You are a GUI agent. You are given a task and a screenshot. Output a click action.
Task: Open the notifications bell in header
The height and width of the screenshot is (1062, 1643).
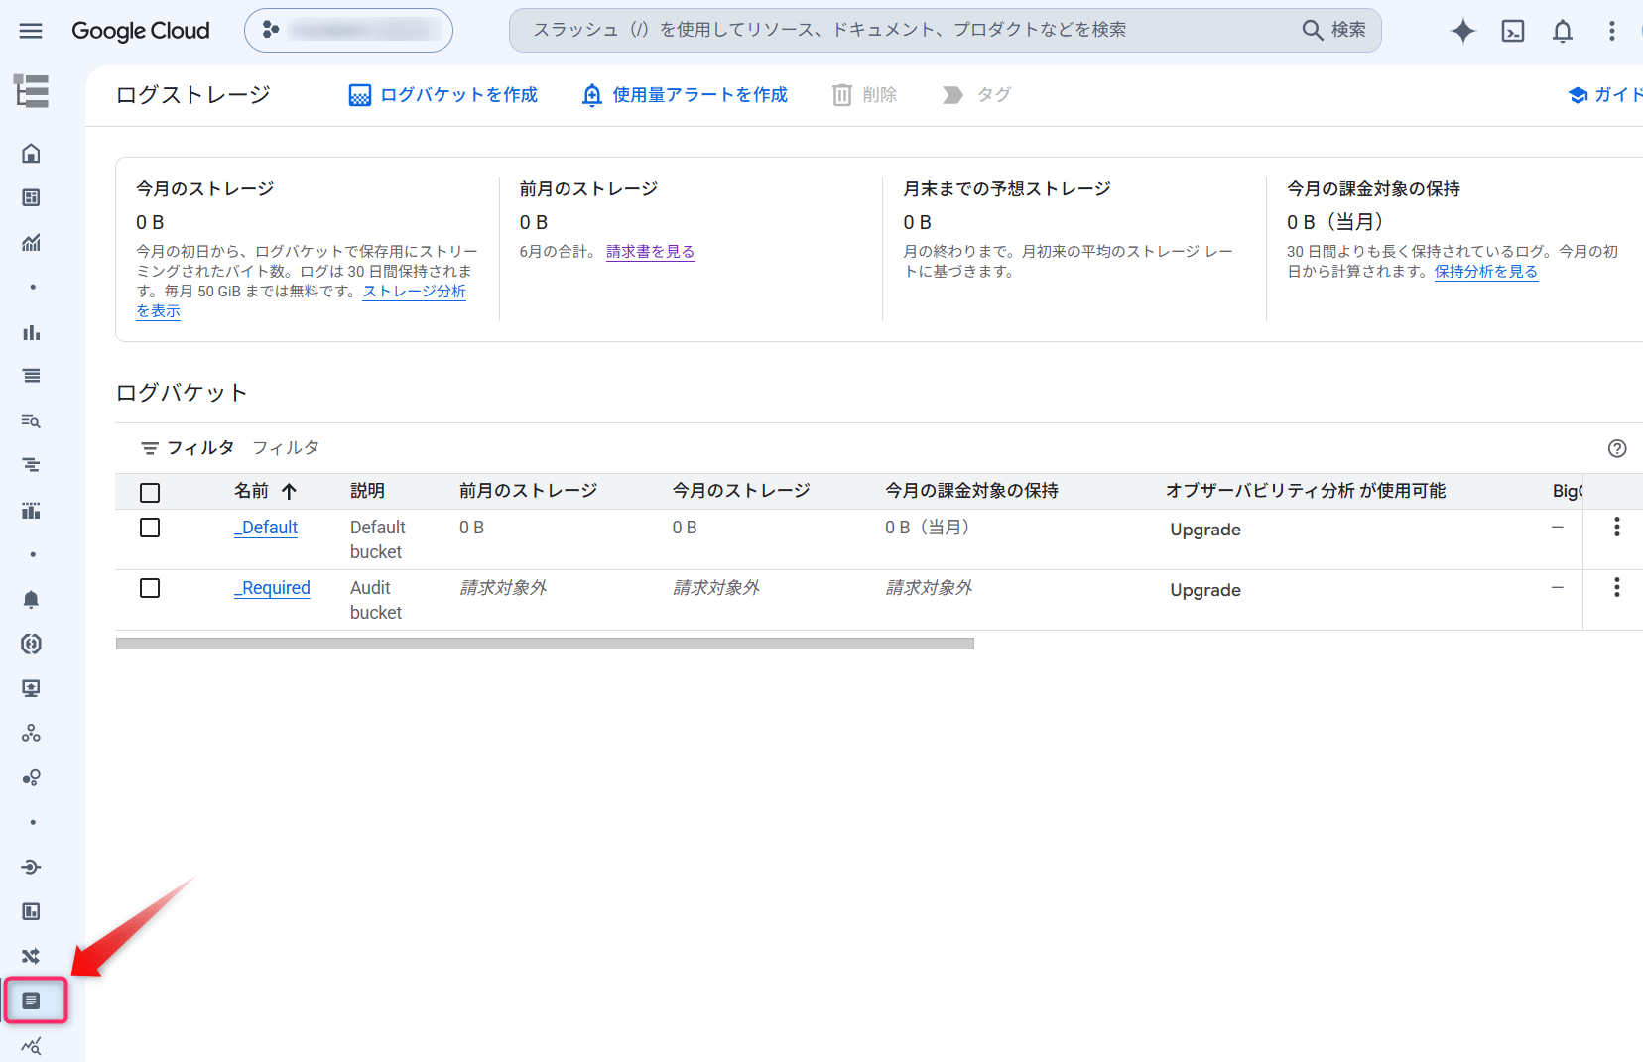[x=1563, y=31]
